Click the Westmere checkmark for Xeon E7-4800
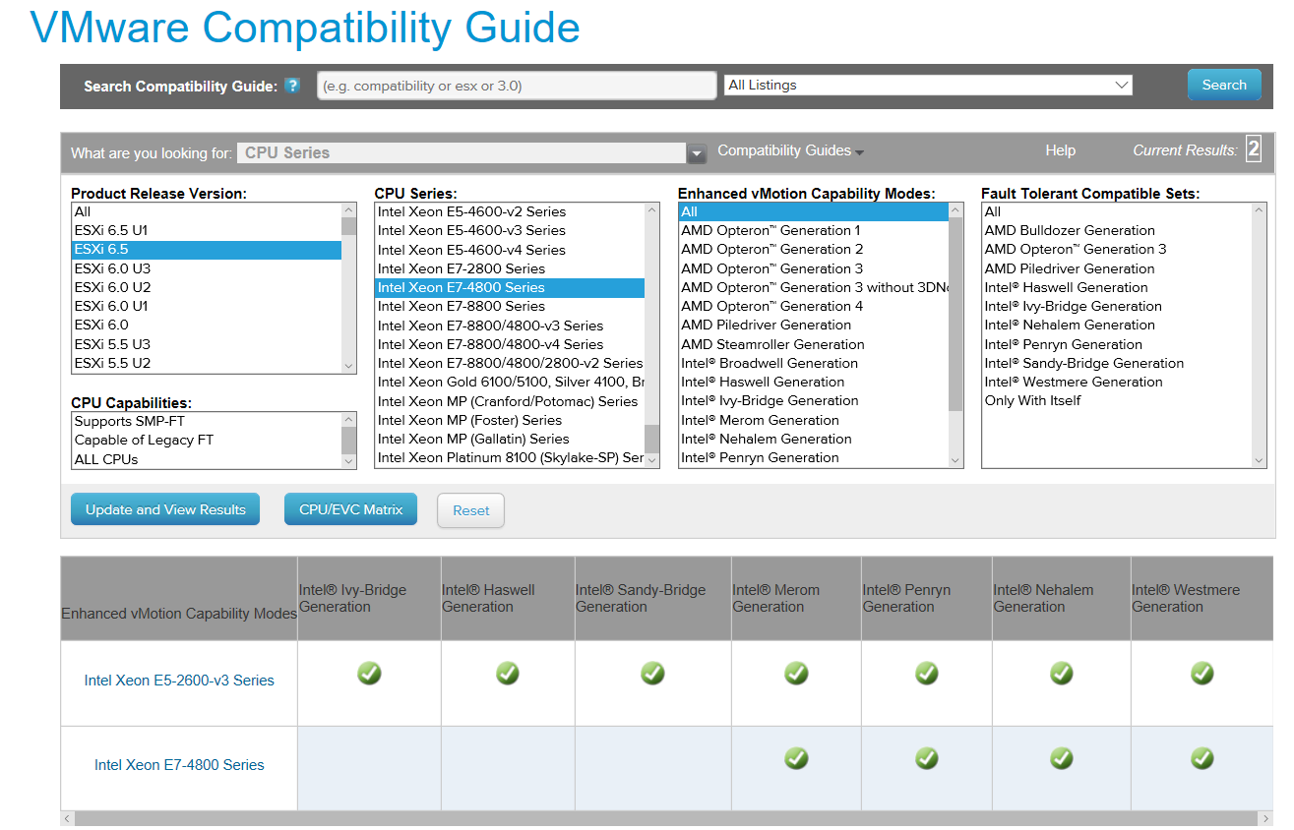 [1202, 758]
